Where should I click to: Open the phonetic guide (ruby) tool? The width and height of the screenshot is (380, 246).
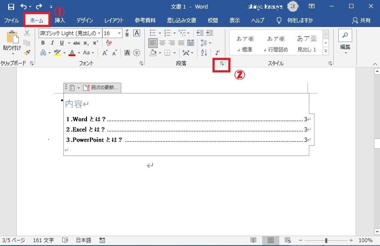(x=127, y=33)
